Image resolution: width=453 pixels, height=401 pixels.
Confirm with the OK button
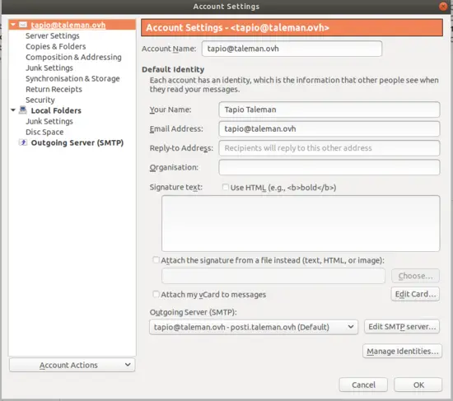click(x=418, y=385)
